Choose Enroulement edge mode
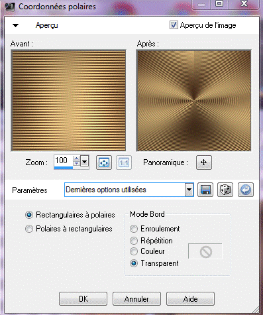263x315 pixels. (134, 229)
